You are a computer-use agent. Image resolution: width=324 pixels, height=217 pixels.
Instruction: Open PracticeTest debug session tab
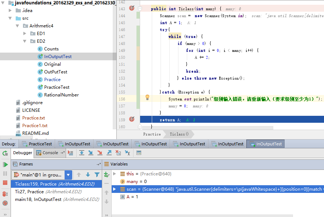[x=37, y=144]
